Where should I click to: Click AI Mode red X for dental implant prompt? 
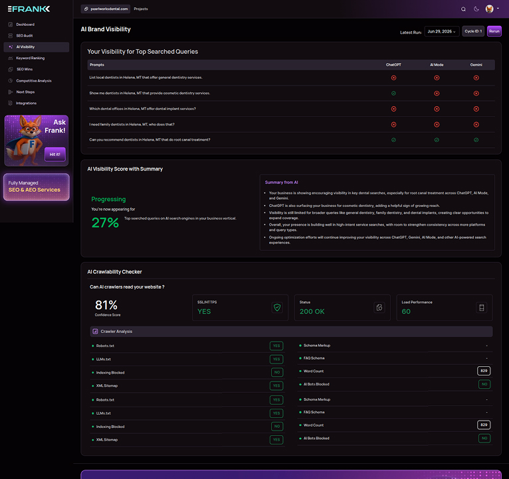tap(437, 109)
